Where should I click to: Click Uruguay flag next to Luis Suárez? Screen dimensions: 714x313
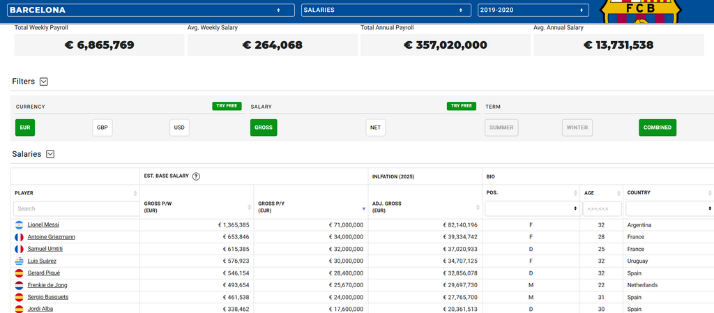point(19,261)
